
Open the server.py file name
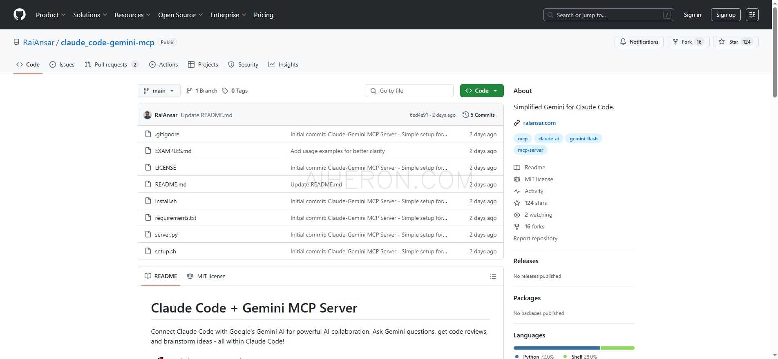(166, 235)
